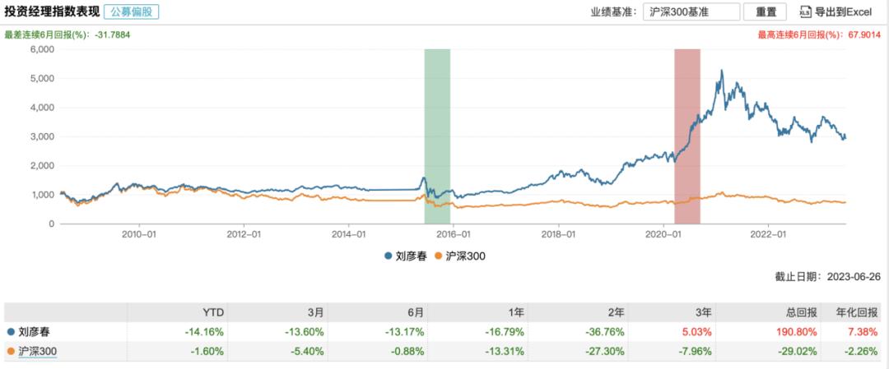The height and width of the screenshot is (369, 889).
Task: Click the blue dot beside 刘彦春 row
Action: pos(10,332)
